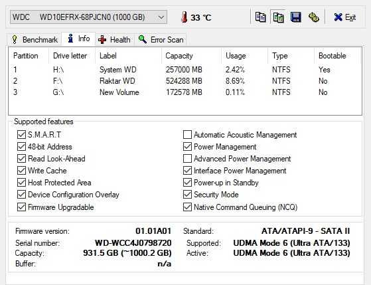Click the Exit button
The image size is (371, 285).
pyautogui.click(x=344, y=17)
